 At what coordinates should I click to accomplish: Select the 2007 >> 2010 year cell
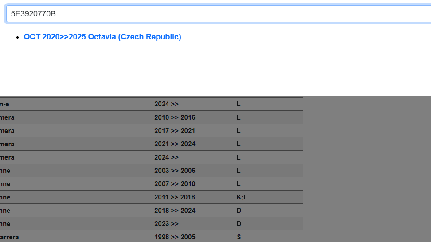tap(175, 184)
